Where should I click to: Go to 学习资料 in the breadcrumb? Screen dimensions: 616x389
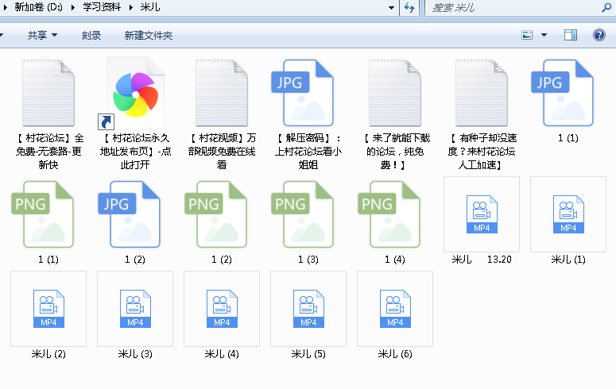coord(102,7)
